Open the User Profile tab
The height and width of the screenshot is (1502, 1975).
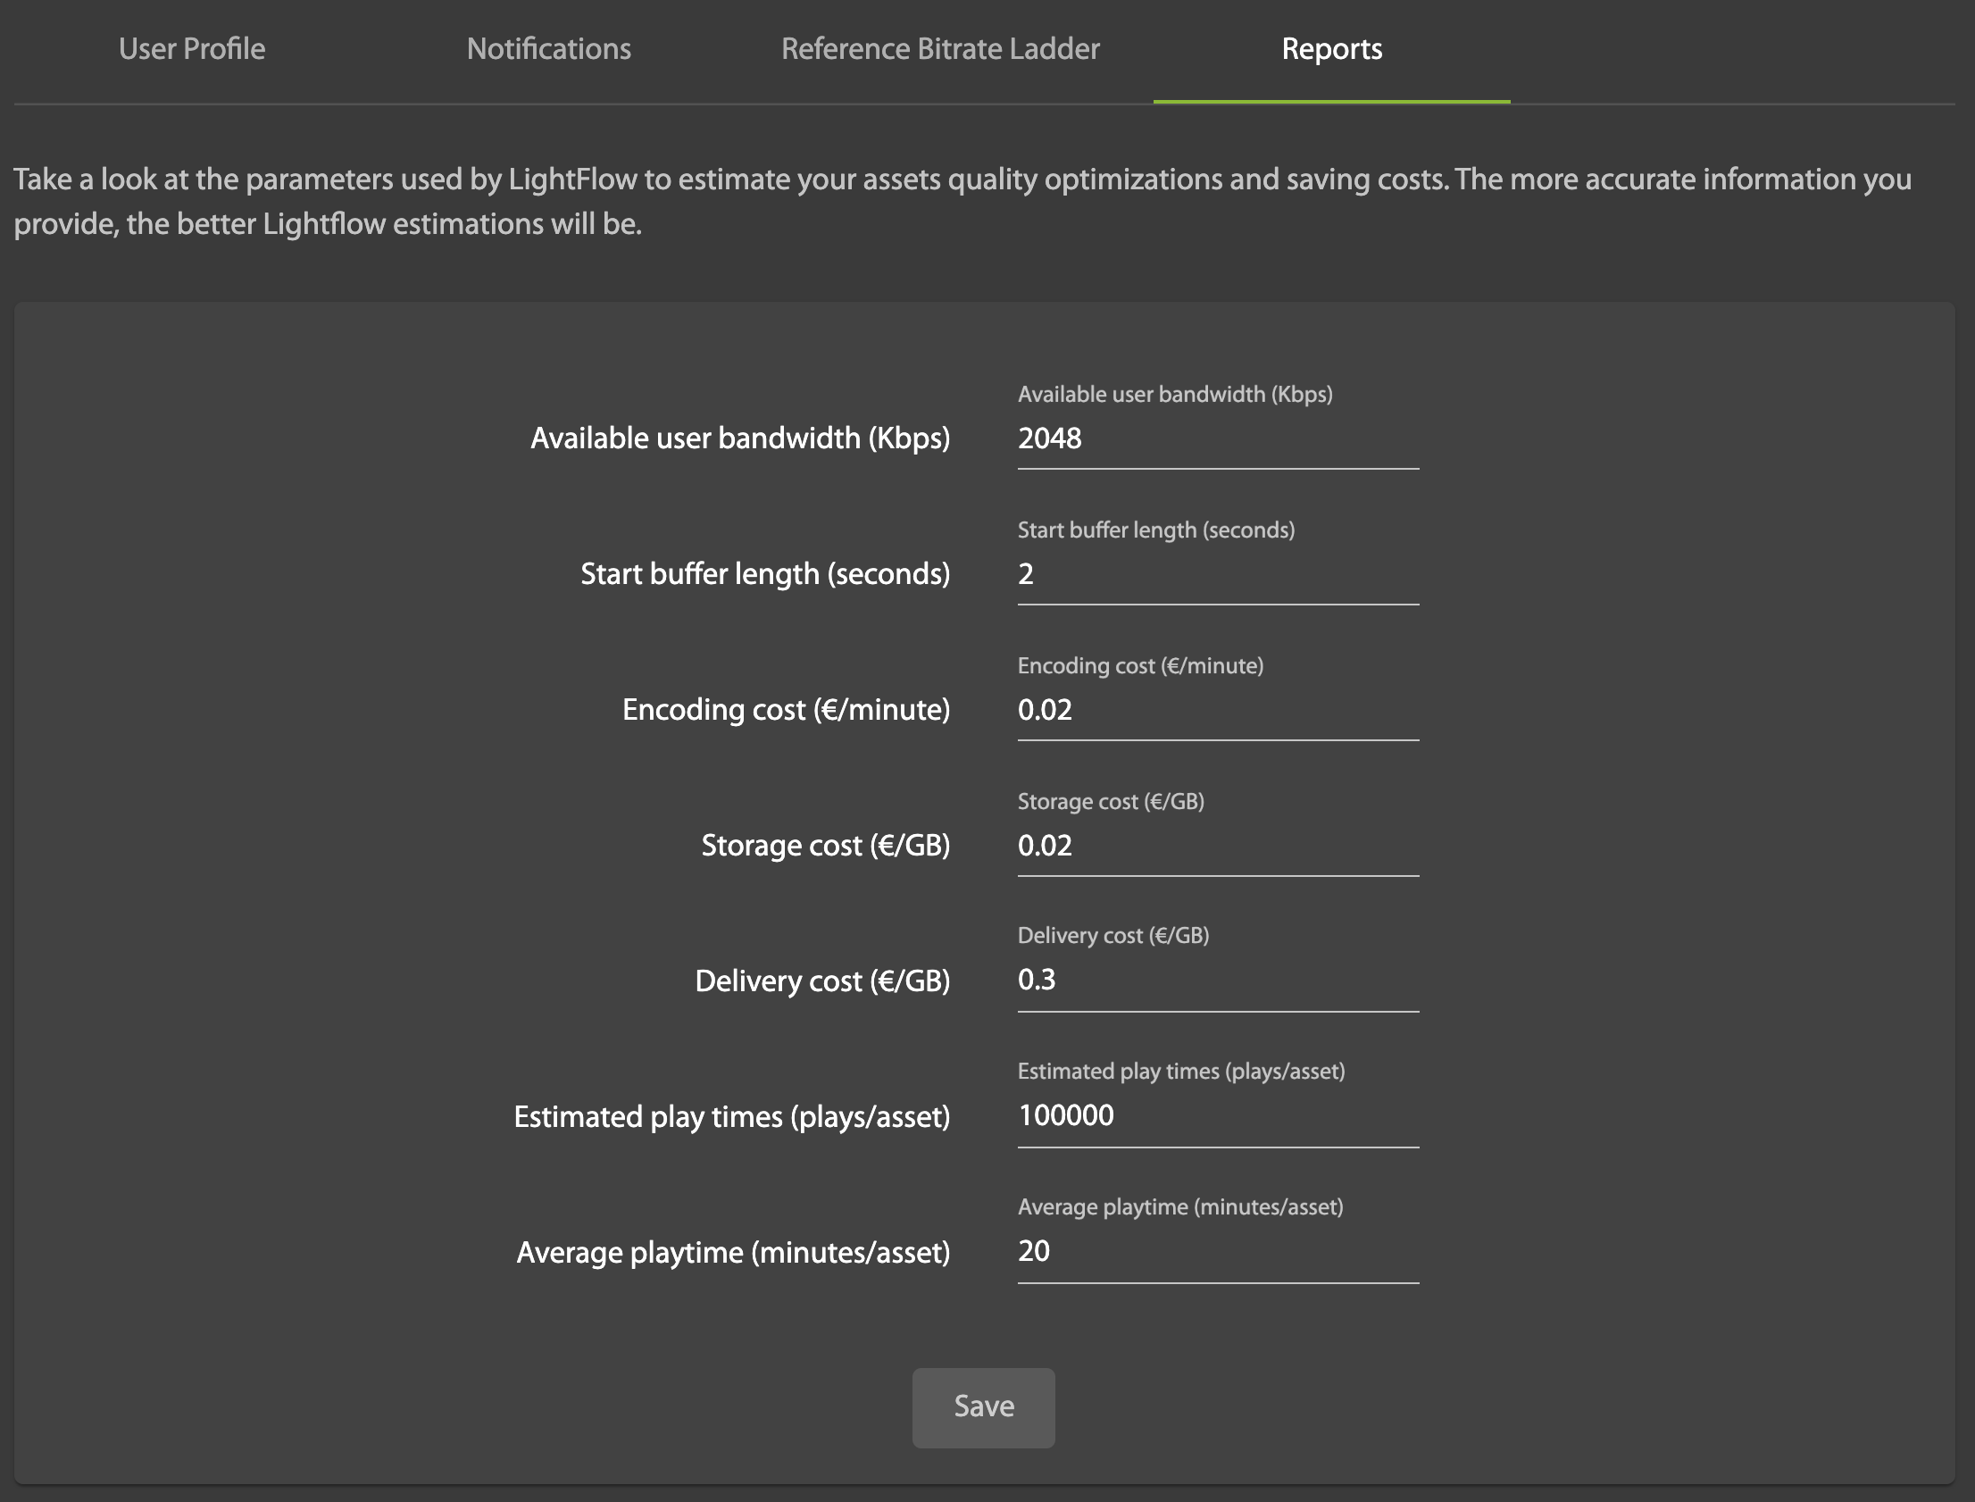pyautogui.click(x=191, y=49)
